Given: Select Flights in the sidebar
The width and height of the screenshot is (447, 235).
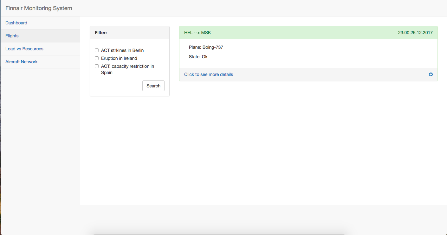Looking at the screenshot, I should [x=40, y=36].
